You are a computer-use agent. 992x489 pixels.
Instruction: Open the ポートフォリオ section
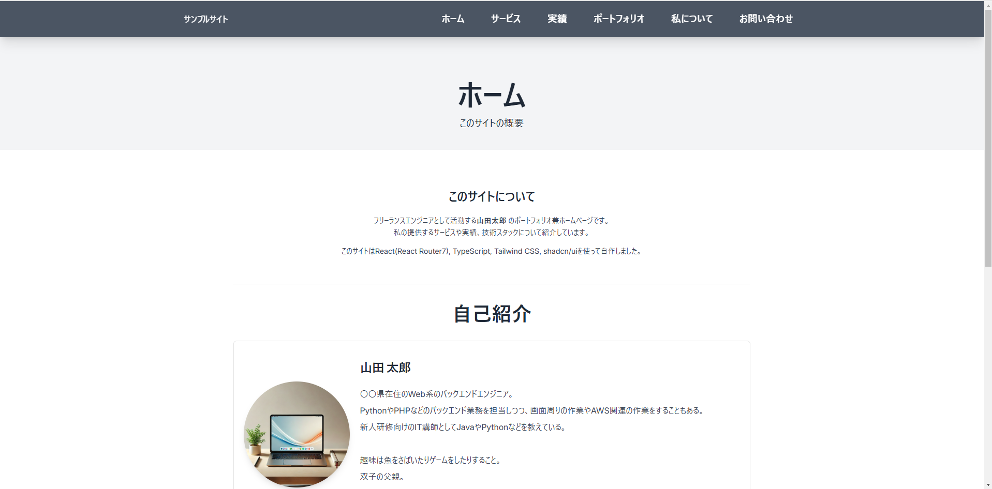tap(618, 19)
